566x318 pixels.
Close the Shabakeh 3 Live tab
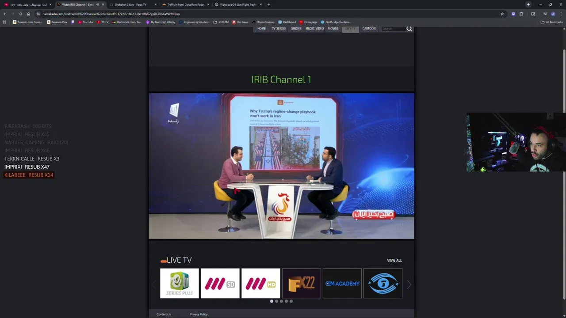(156, 4)
